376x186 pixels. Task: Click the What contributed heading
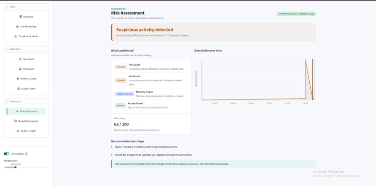coord(122,51)
